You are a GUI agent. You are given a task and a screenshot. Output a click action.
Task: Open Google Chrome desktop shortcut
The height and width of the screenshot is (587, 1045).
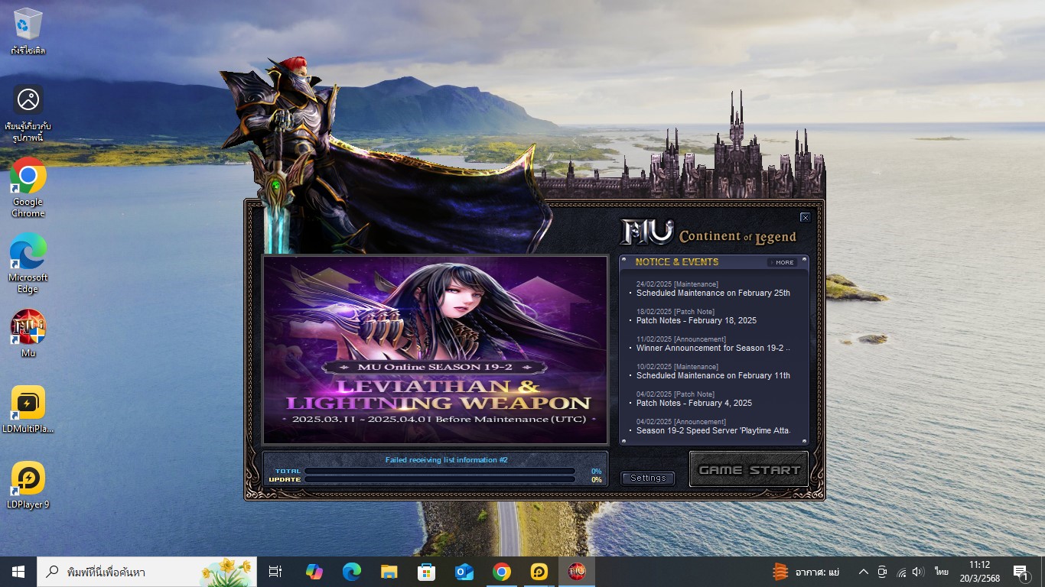28,187
